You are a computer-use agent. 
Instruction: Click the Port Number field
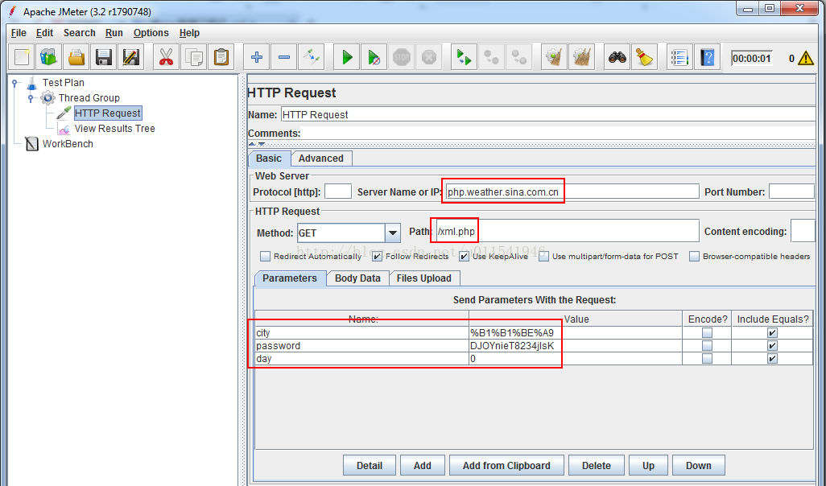click(x=791, y=192)
